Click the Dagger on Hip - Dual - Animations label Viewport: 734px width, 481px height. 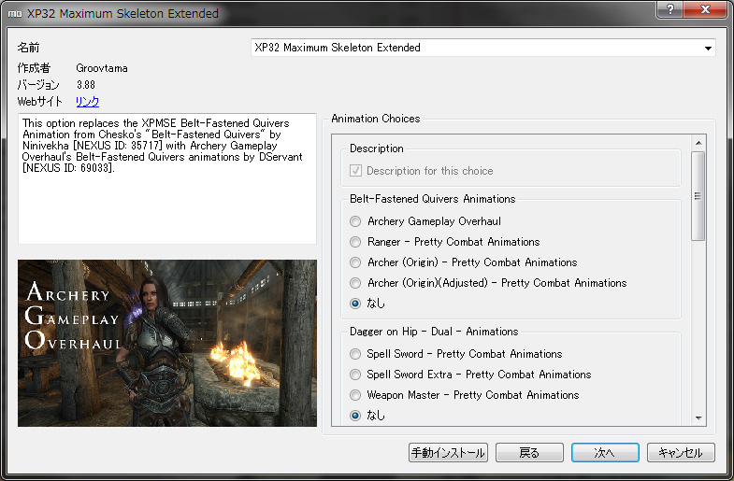[x=434, y=332]
